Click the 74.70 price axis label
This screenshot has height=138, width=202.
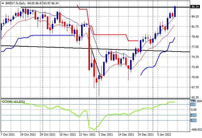coord(195,57)
